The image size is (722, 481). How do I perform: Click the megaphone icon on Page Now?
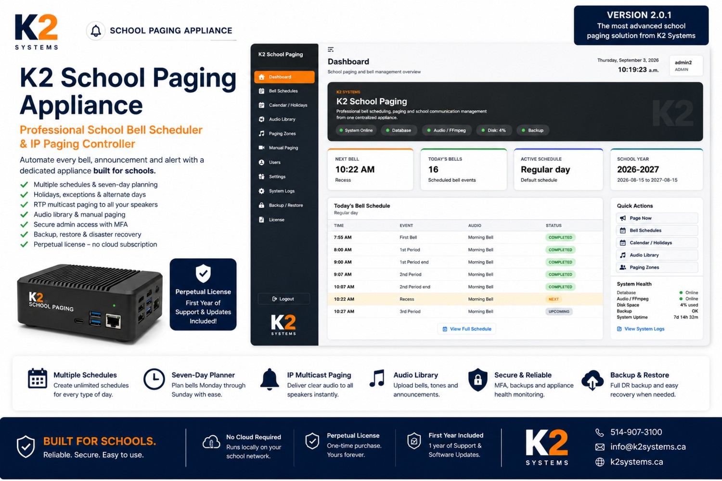623,218
